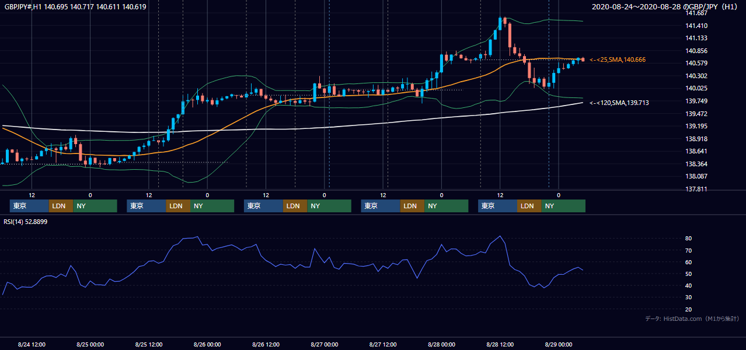The width and height of the screenshot is (746, 350).
Task: Select the 8/28 00:00 time axis label
Action: [x=442, y=344]
